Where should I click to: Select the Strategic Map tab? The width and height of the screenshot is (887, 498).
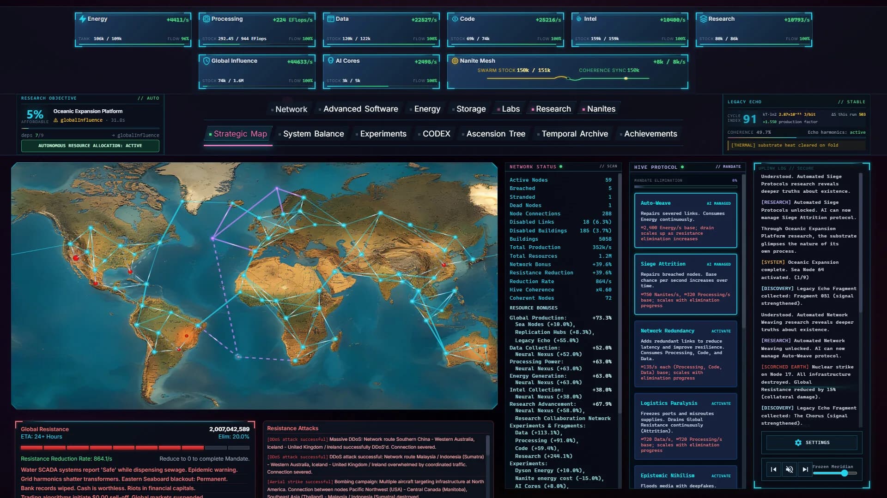(238, 134)
